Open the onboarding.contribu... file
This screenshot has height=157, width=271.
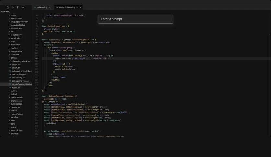pyautogui.click(x=22, y=71)
